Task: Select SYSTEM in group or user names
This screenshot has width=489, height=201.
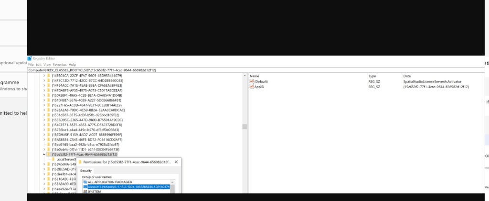Action: pyautogui.click(x=94, y=191)
